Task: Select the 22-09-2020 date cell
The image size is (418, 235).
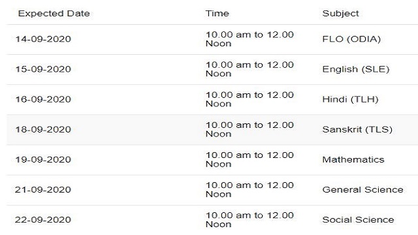Action: (43, 219)
